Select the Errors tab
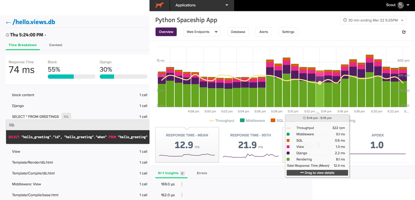This screenshot has width=415, height=200. (202, 173)
